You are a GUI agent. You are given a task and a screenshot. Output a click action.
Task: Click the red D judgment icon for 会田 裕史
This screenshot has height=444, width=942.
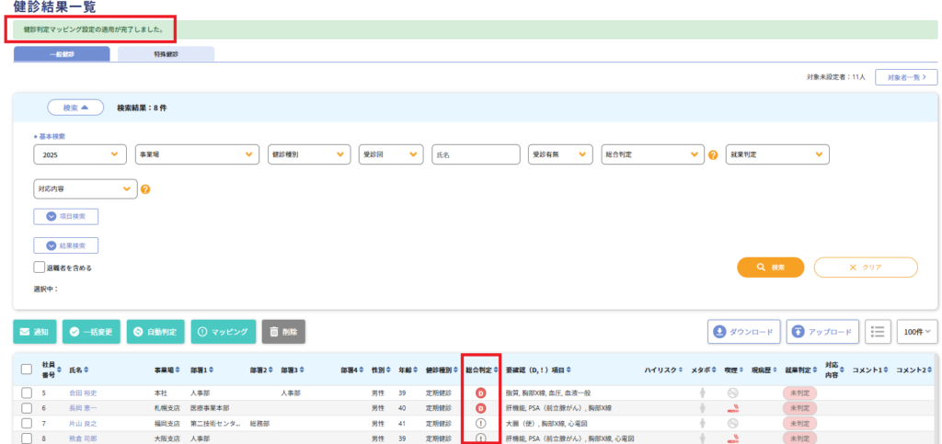(x=480, y=393)
